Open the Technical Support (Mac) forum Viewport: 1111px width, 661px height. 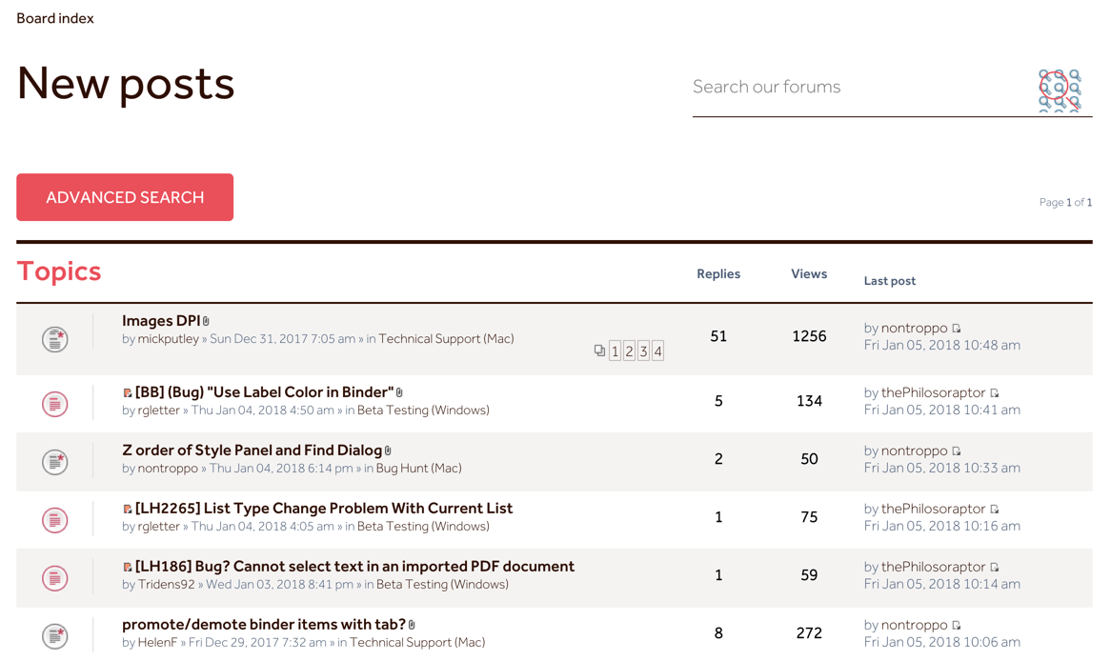[445, 338]
